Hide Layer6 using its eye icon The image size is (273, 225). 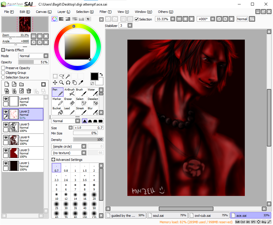click(6, 99)
